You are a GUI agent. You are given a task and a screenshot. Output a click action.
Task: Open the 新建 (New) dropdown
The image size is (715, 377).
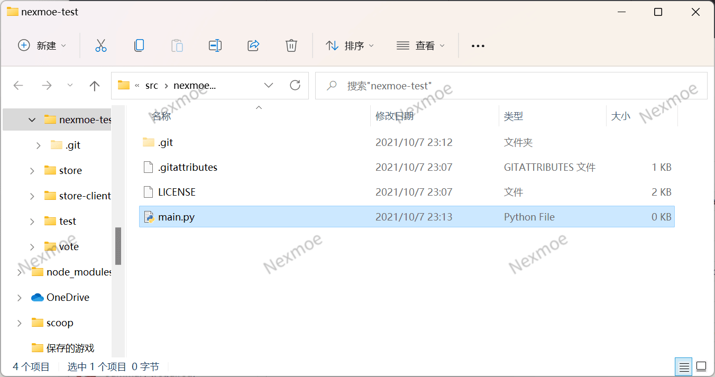[42, 46]
